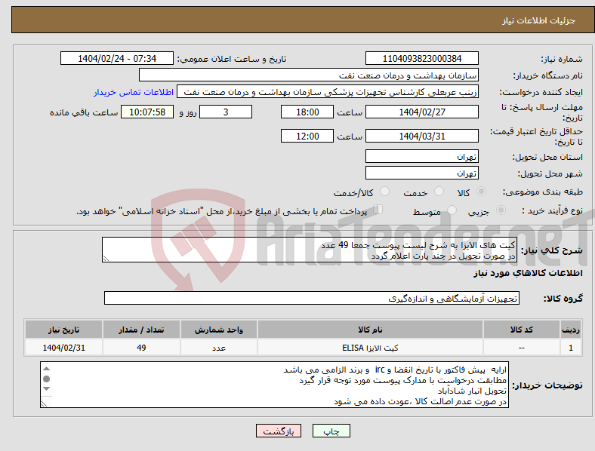Click the remaining time field 10:07:58
The width and height of the screenshot is (595, 451).
click(147, 112)
